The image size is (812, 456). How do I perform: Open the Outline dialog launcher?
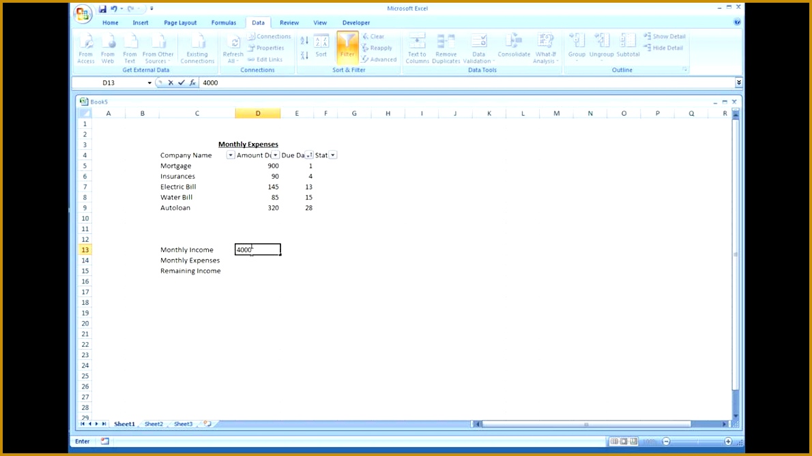pos(684,70)
